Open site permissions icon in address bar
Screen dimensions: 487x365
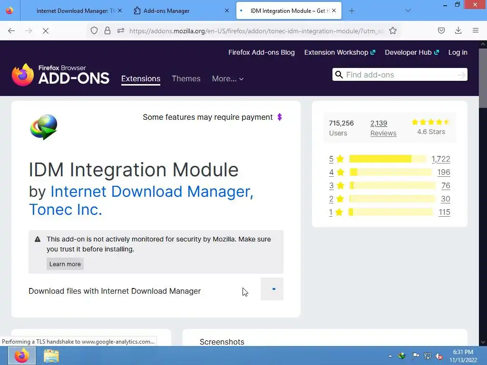point(121,30)
